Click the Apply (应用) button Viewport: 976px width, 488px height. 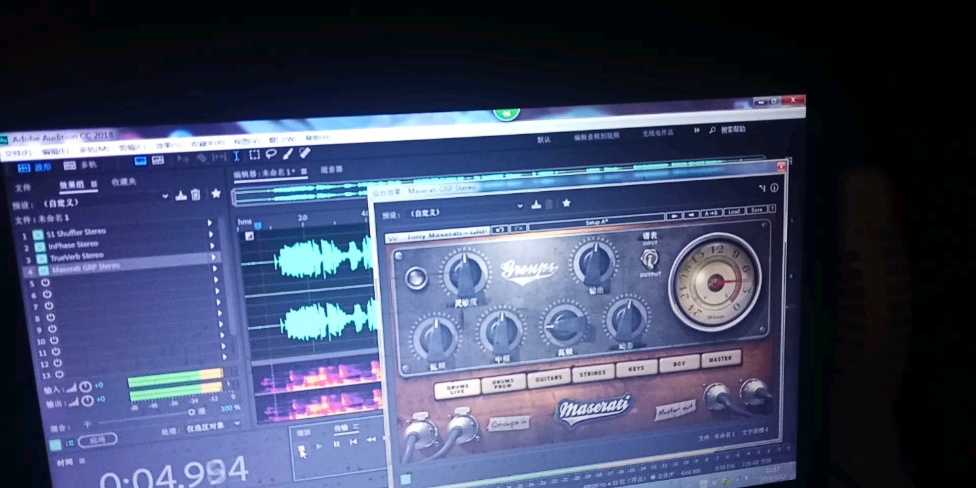pyautogui.click(x=98, y=440)
